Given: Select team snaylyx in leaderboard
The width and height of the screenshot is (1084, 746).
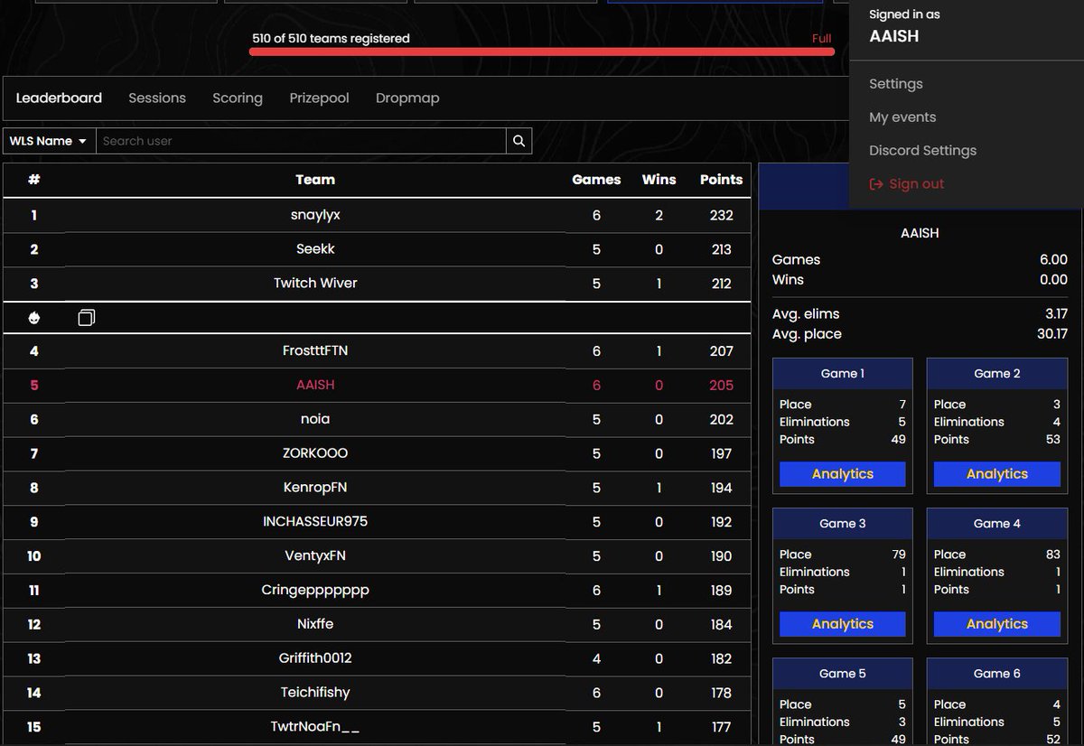Looking at the screenshot, I should pyautogui.click(x=377, y=216).
